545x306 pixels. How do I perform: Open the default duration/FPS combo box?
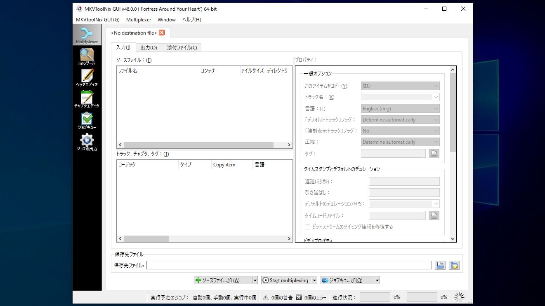pos(404,204)
